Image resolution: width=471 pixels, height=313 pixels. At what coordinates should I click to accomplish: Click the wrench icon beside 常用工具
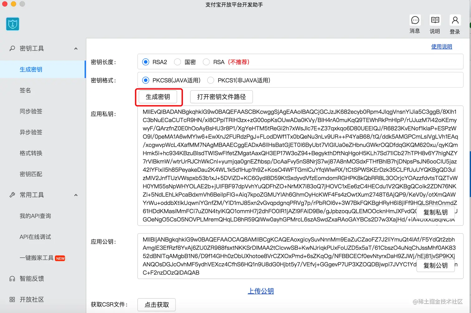12,195
